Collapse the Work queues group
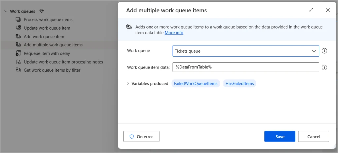 (x=6, y=11)
